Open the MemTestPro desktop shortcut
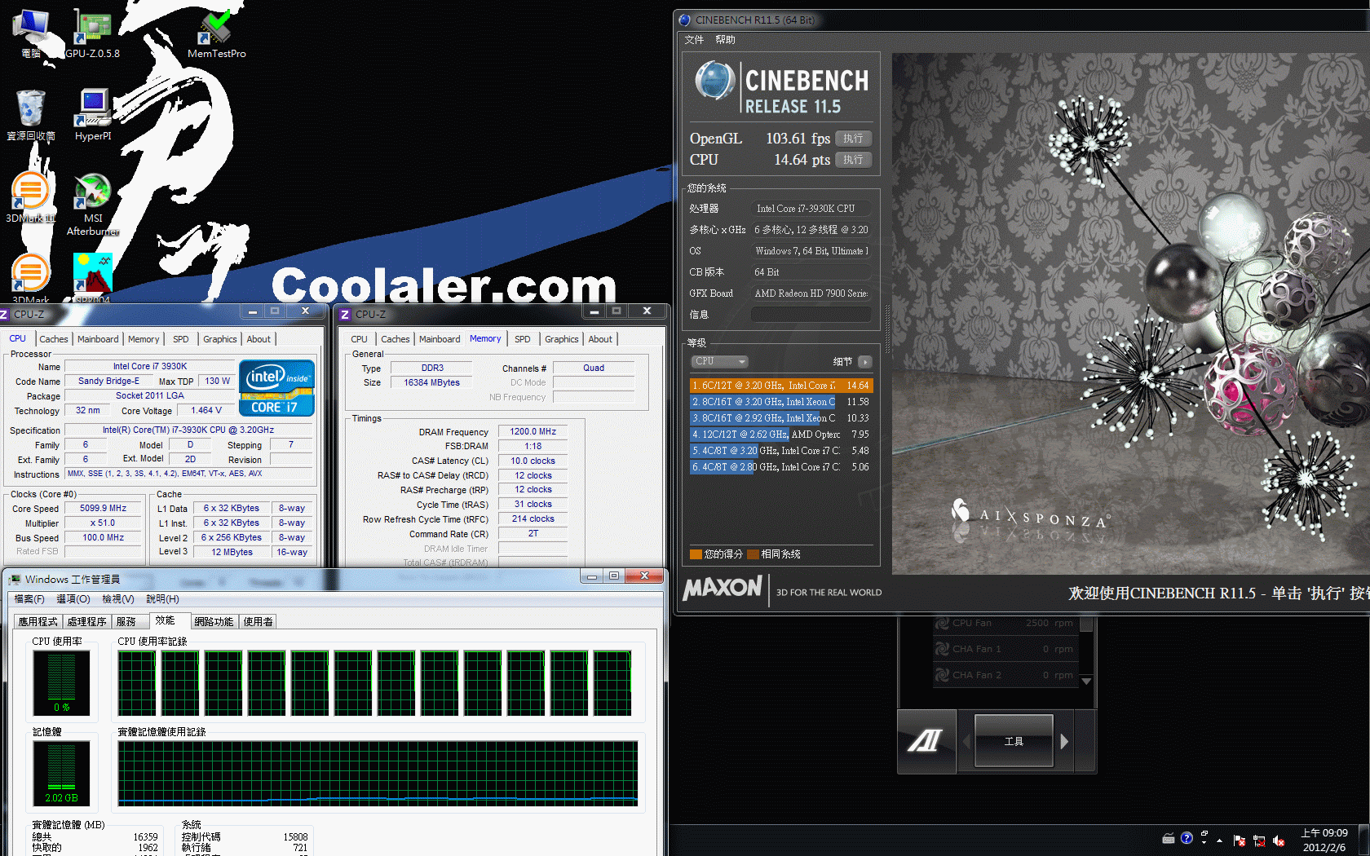The width and height of the screenshot is (1370, 856). point(216,33)
